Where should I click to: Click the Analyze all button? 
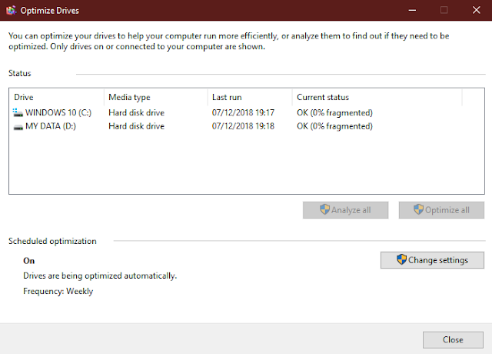[345, 210]
